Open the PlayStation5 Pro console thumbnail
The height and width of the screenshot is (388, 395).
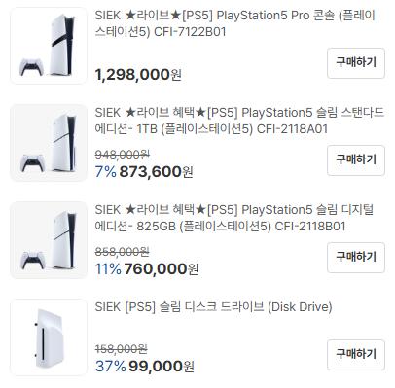[49, 46]
